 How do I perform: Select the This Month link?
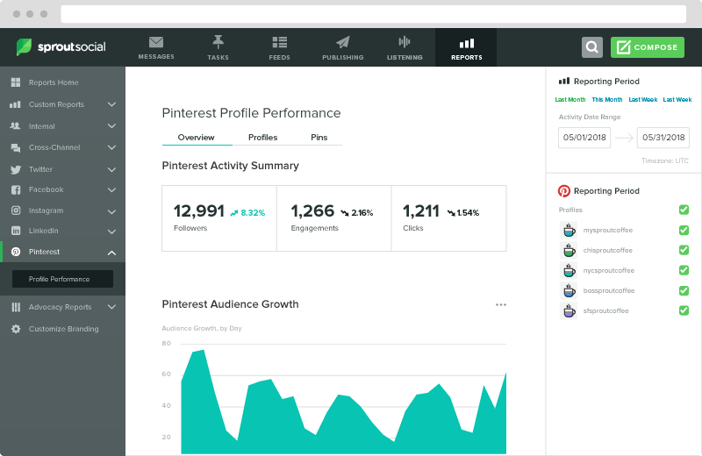coord(606,99)
